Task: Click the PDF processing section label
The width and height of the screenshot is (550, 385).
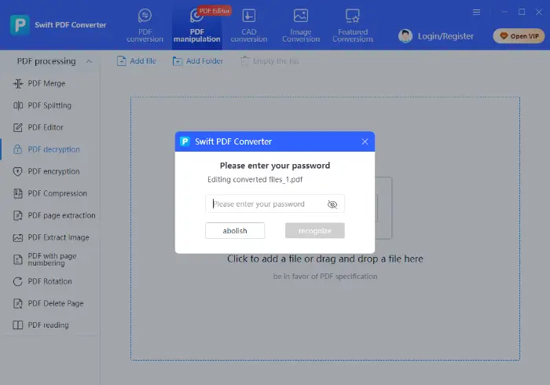Action: [x=46, y=61]
